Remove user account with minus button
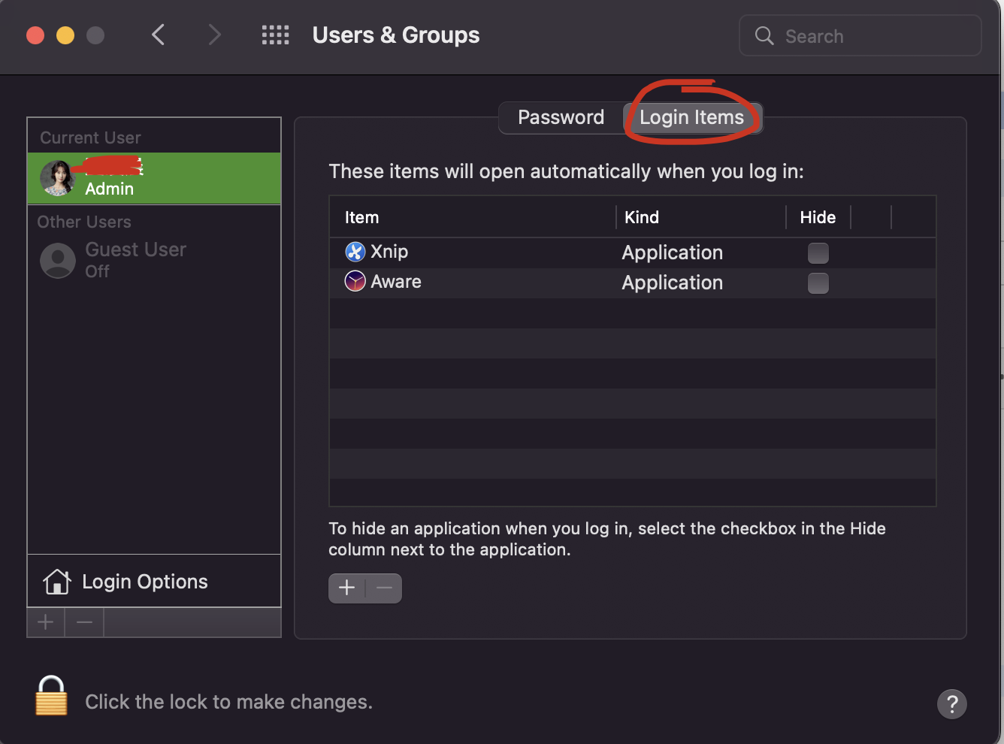This screenshot has width=1004, height=744. click(84, 622)
